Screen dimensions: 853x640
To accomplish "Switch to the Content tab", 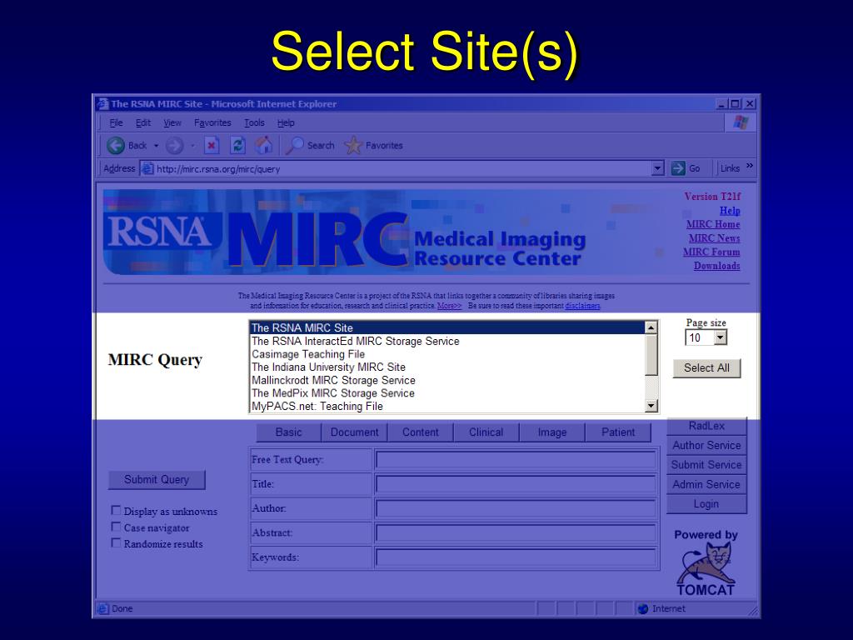I will 420,432.
